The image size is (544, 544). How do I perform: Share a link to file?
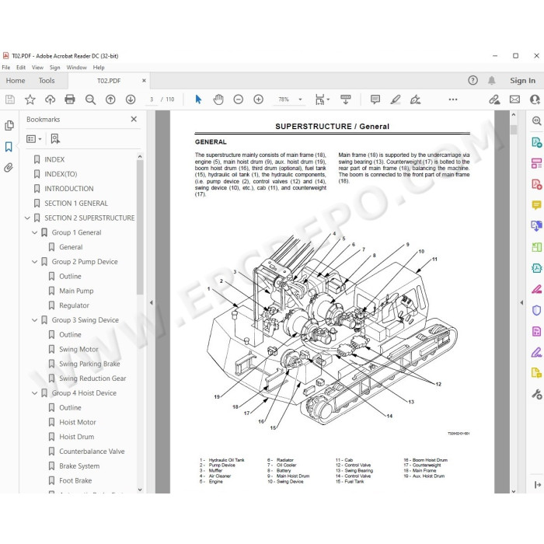click(x=494, y=99)
